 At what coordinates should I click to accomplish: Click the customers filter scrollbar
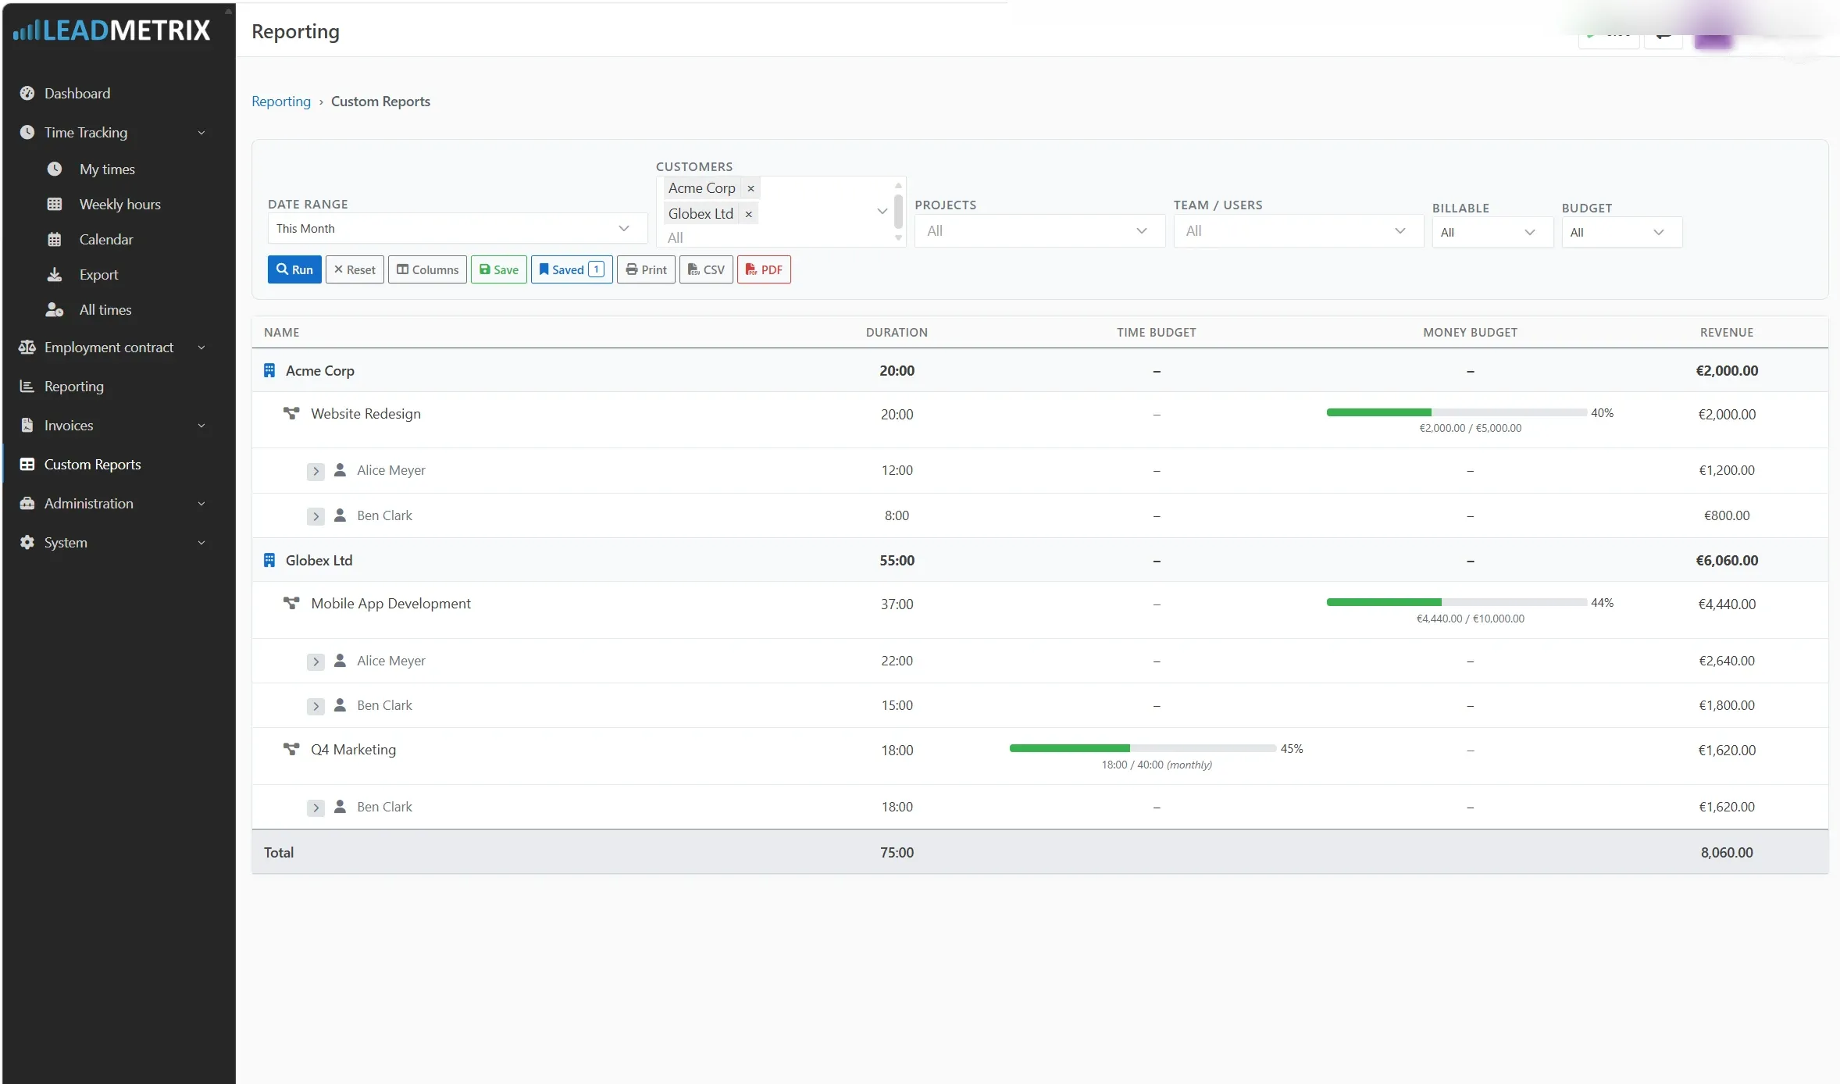coord(898,212)
